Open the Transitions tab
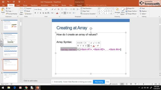This screenshot has width=161, height=90. [x=34, y=5]
